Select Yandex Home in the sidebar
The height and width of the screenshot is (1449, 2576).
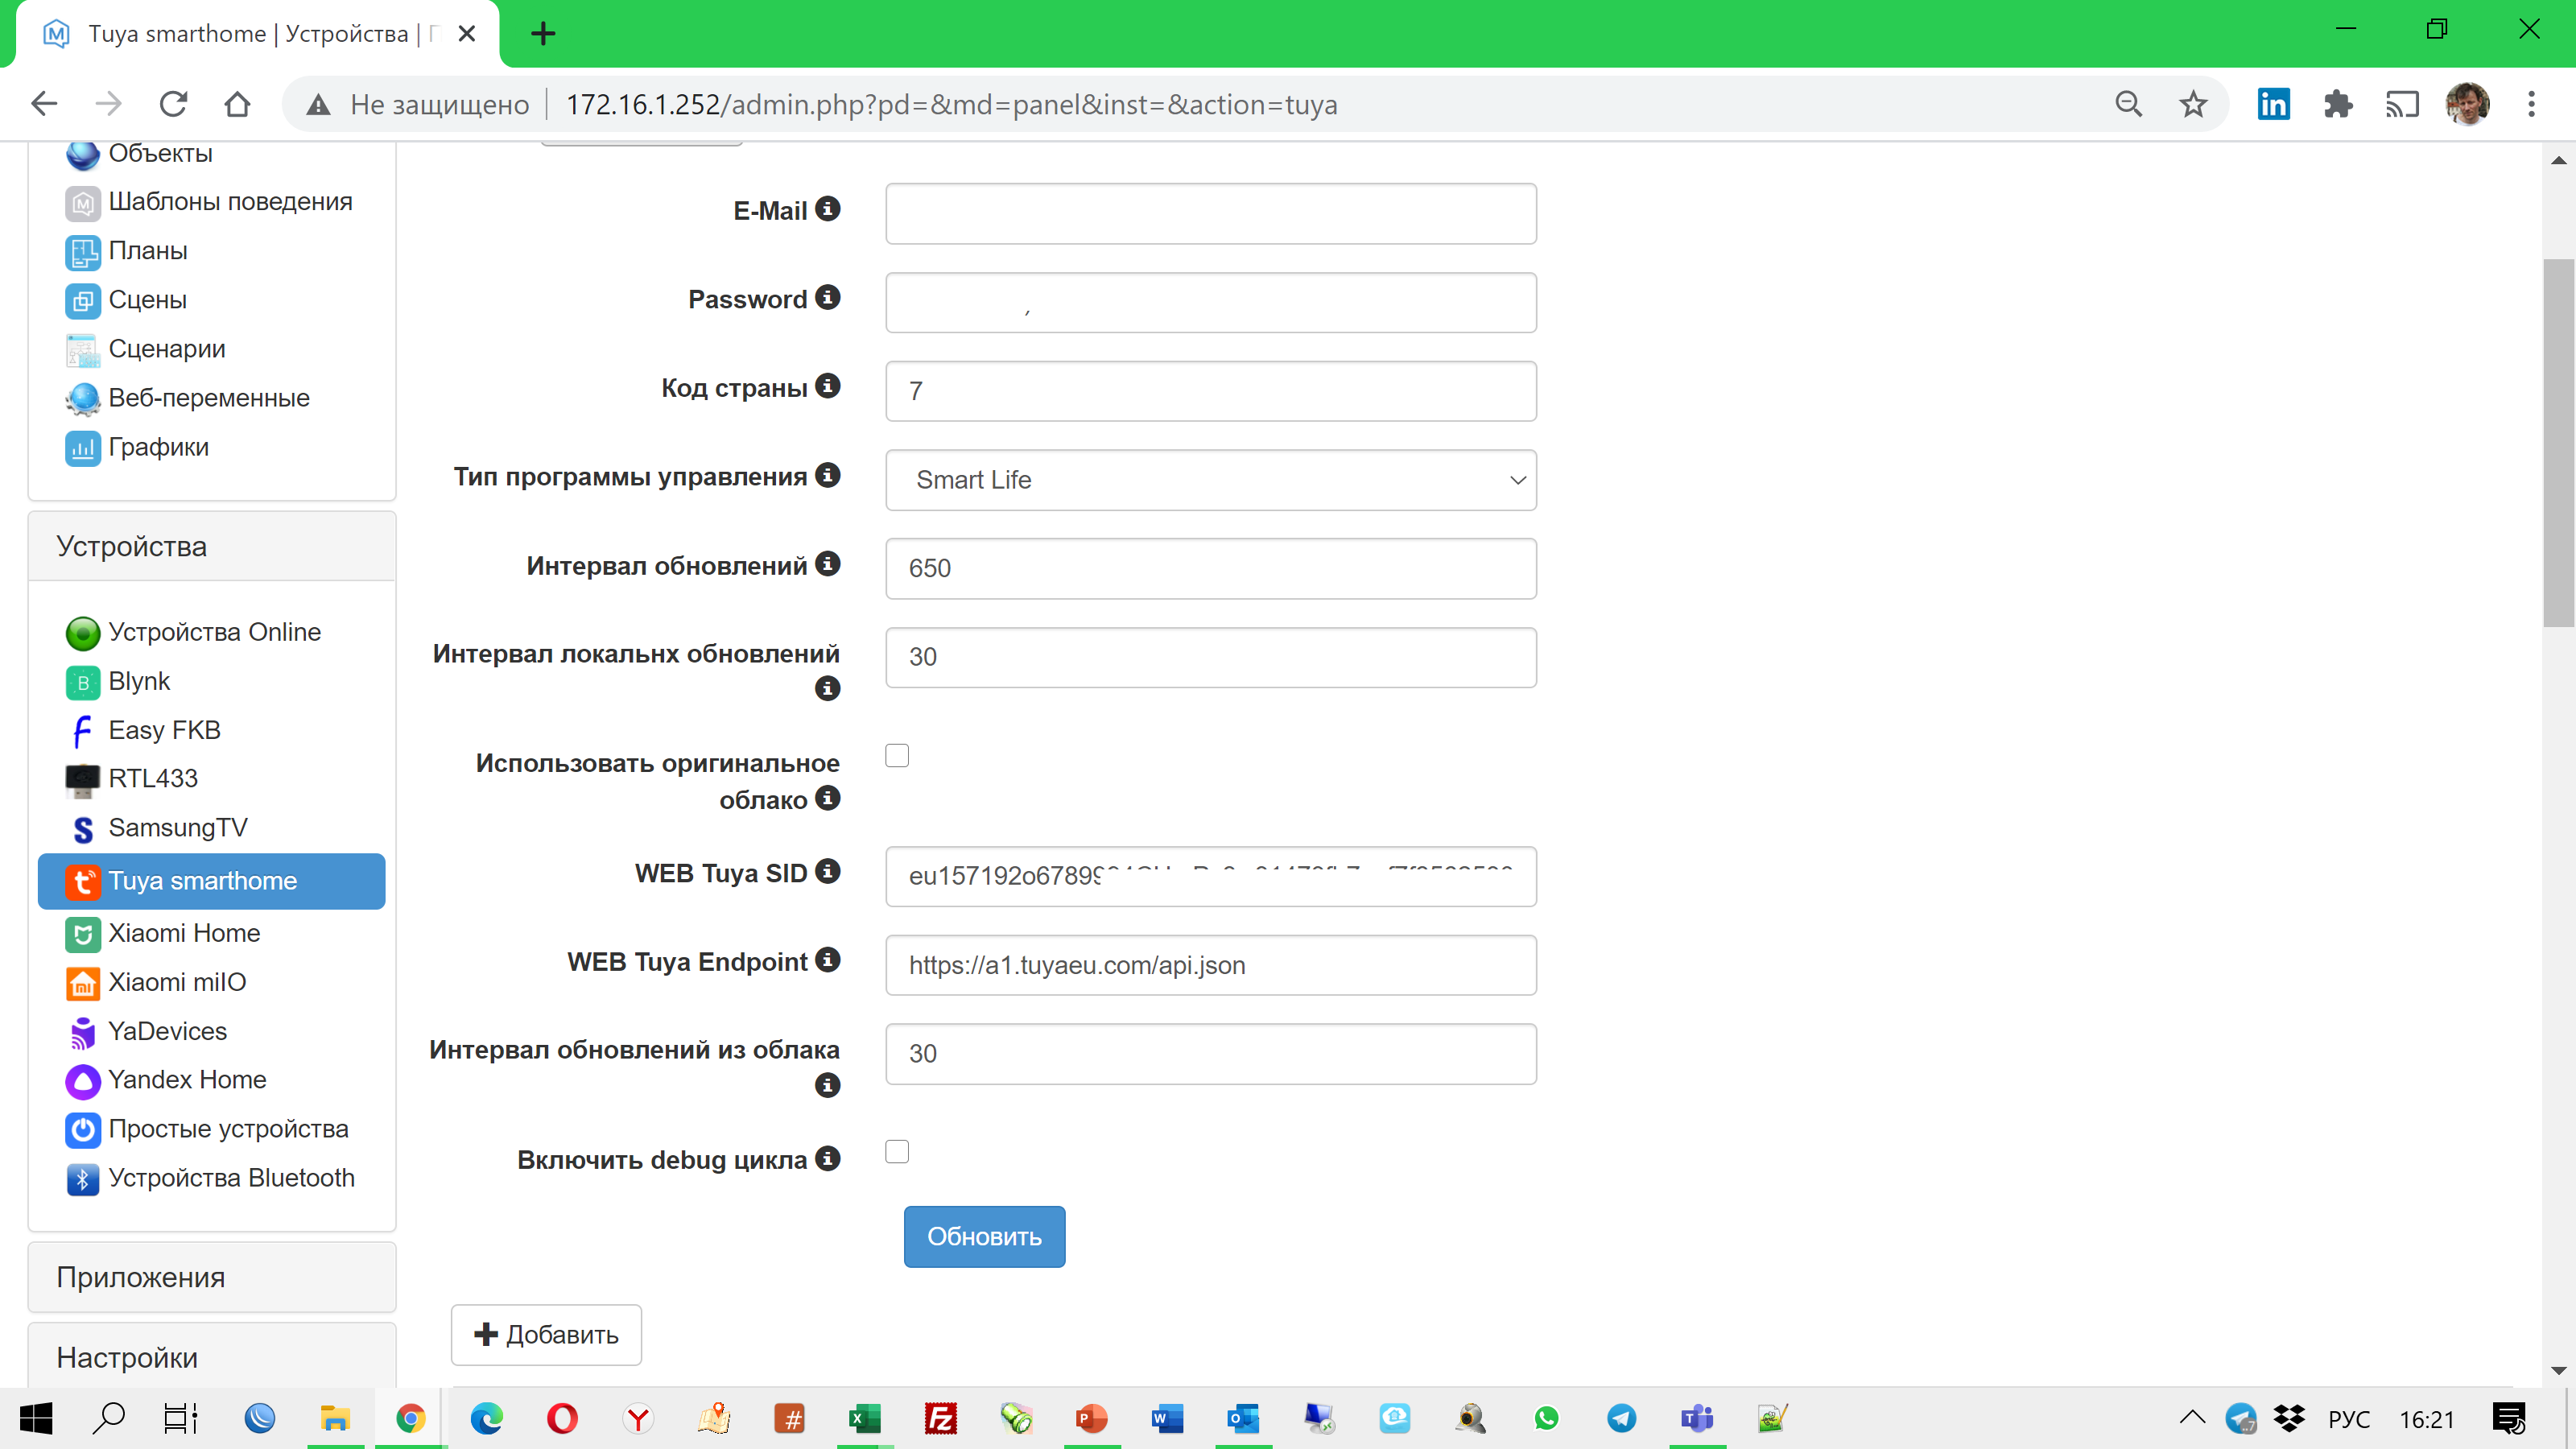(x=187, y=1080)
